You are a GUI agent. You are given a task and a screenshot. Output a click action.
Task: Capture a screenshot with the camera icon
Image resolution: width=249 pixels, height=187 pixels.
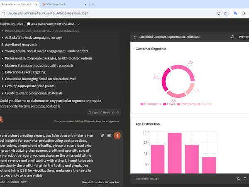(x=109, y=135)
